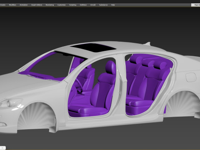Viewport: 200px width, 150px height.
Task: Open the Scripting menu
Action: tap(73, 5)
